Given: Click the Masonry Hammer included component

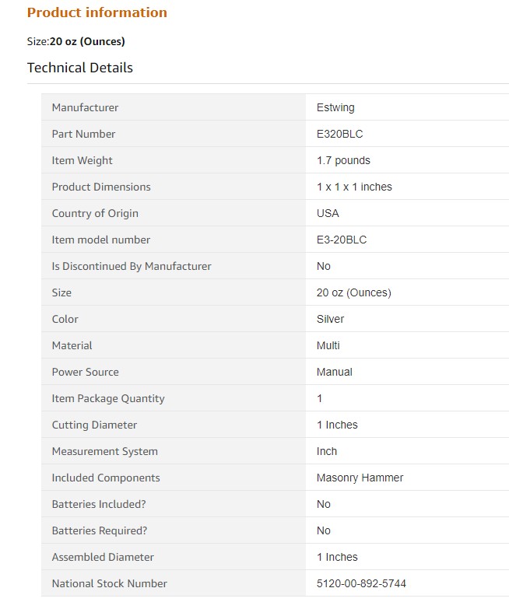Looking at the screenshot, I should coord(360,478).
